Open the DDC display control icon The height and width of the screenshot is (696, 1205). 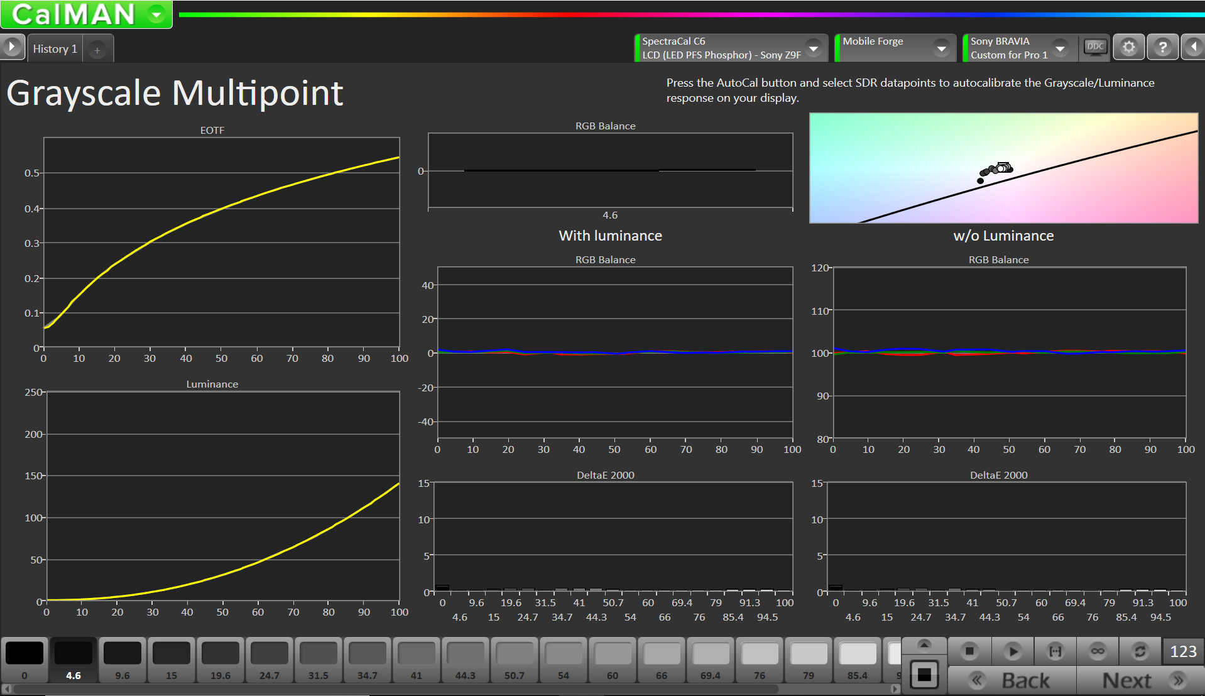(1095, 48)
